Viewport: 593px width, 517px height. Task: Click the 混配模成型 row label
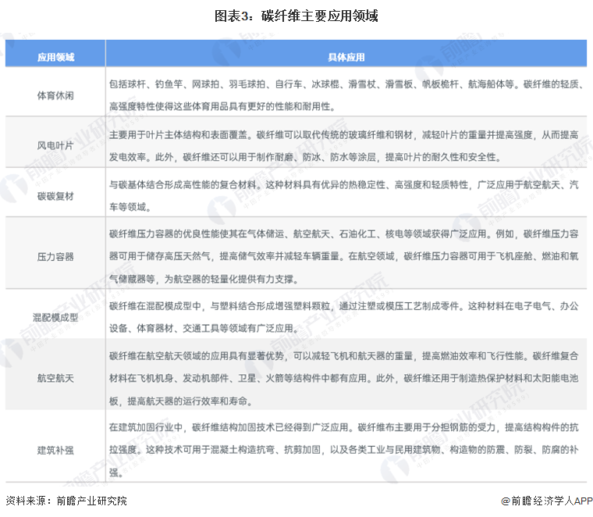pyautogui.click(x=55, y=317)
